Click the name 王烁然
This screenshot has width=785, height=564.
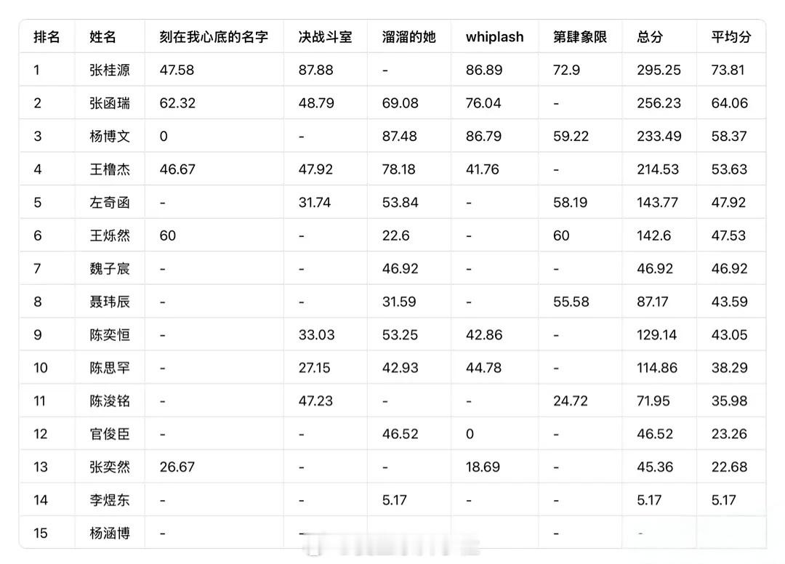[110, 235]
